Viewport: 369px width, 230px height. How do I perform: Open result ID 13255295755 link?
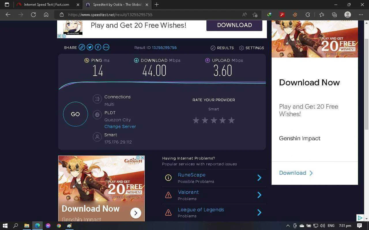click(164, 48)
